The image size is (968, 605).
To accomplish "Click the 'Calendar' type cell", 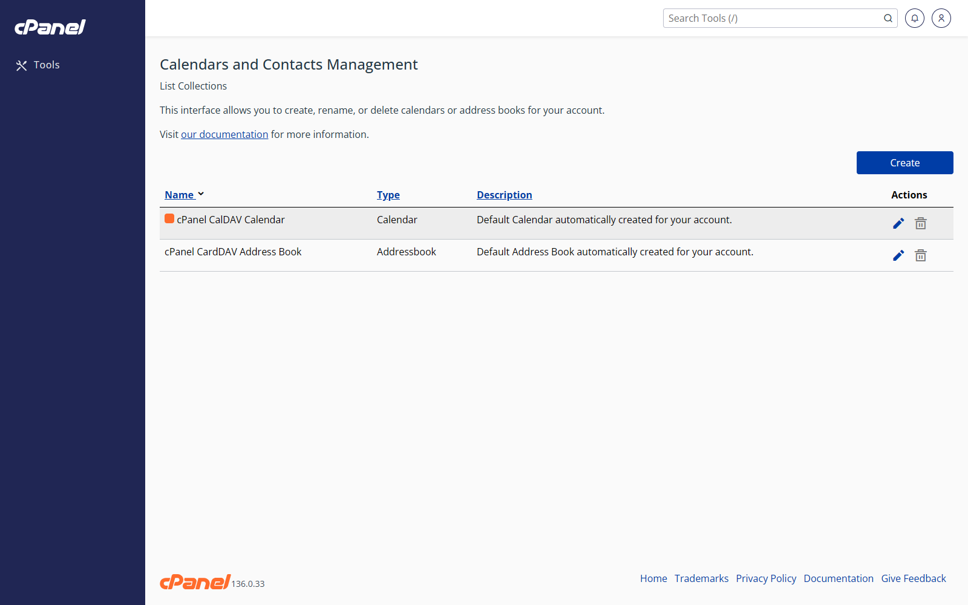I will [x=397, y=220].
